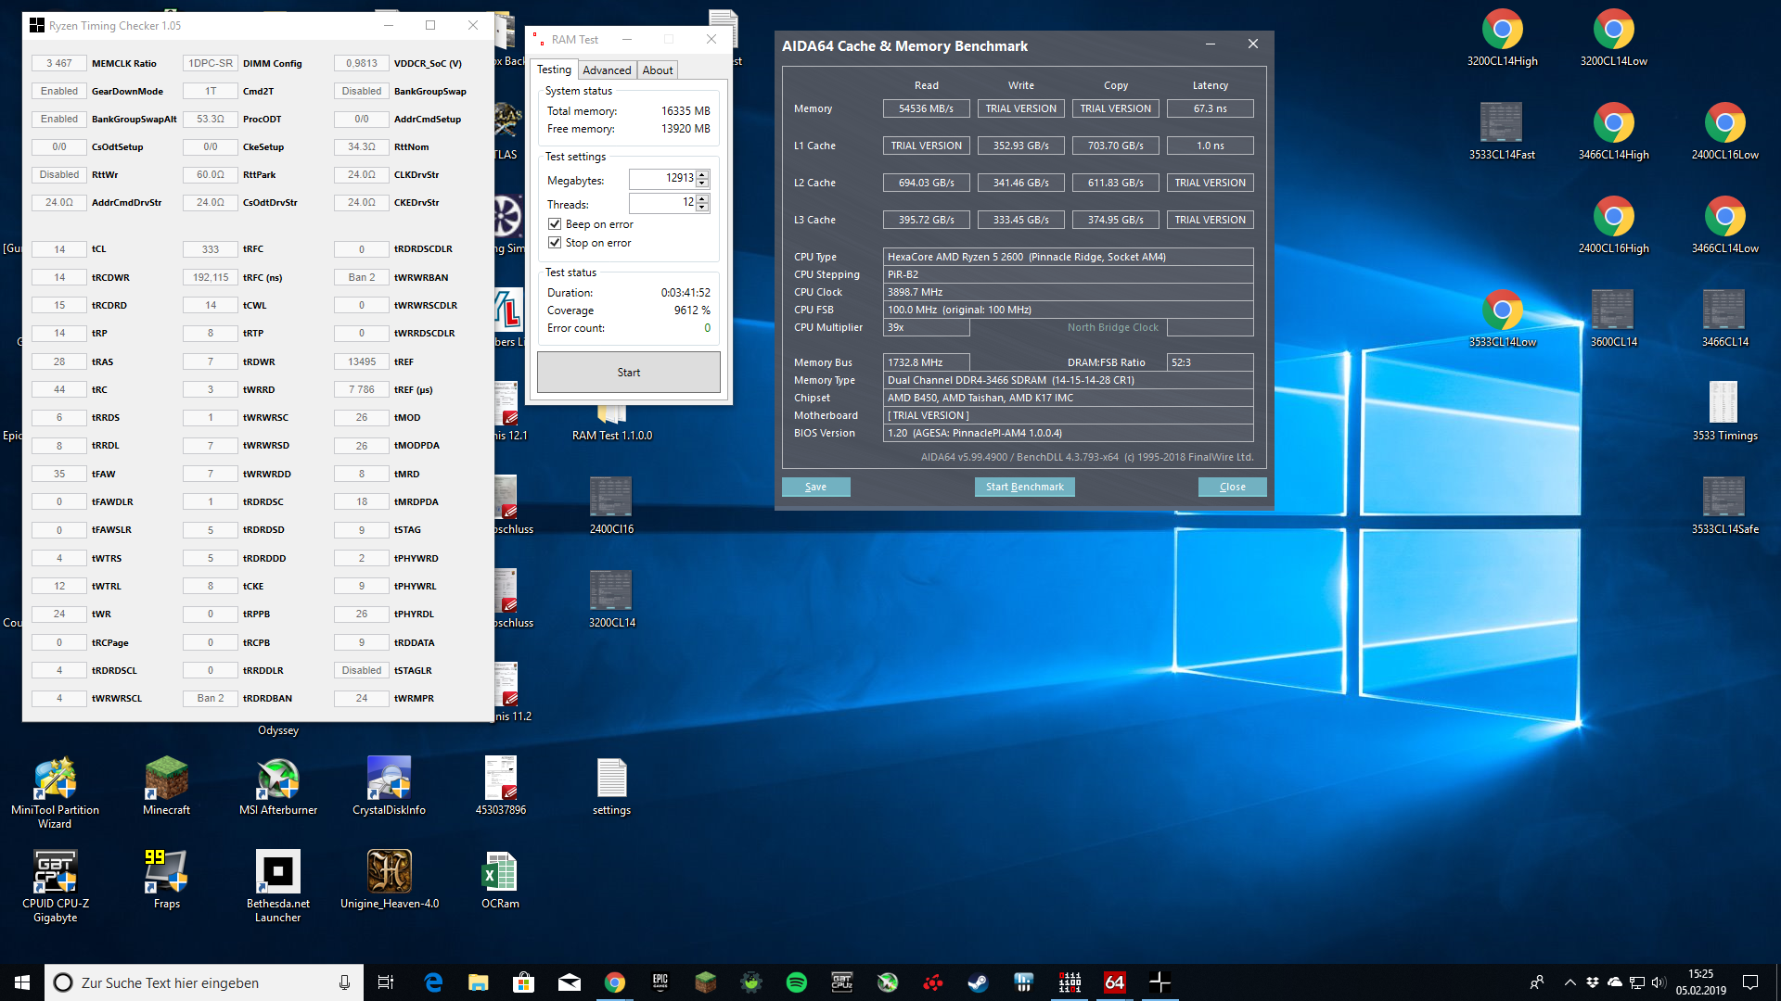
Task: Show hidden system tray icons
Action: click(1570, 982)
